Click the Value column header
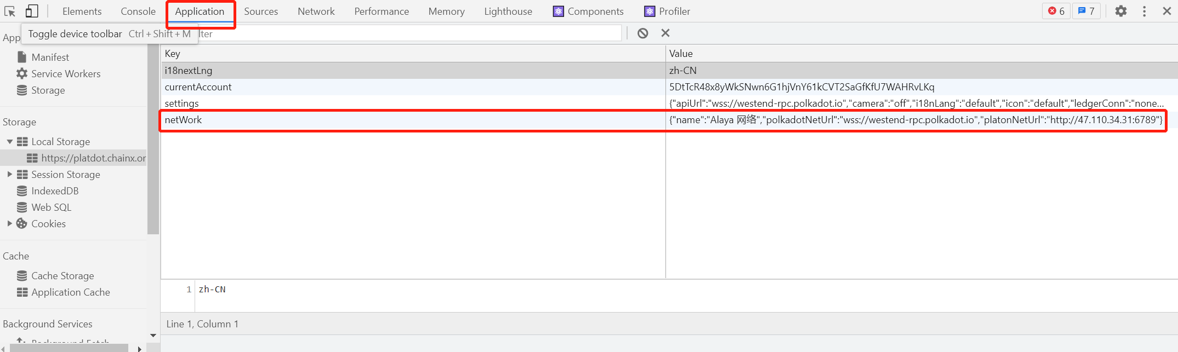Image resolution: width=1178 pixels, height=352 pixels. [x=922, y=53]
